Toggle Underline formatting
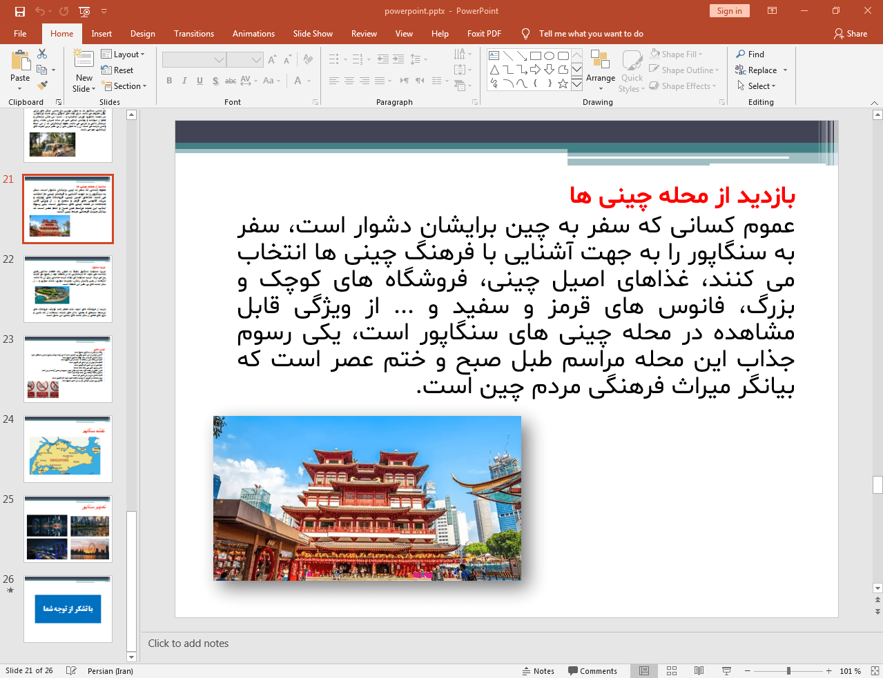 (x=200, y=81)
